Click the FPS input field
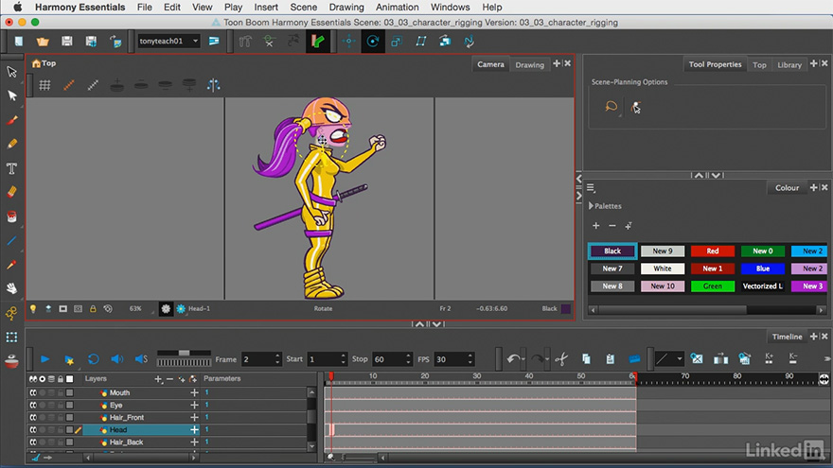Screen dimensions: 833x468 [x=453, y=359]
